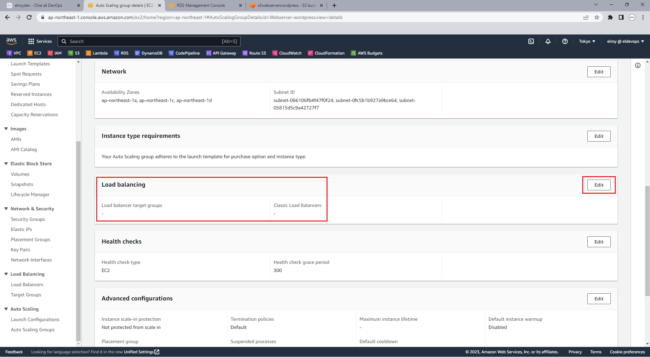Close the Auto Scaling group details tab

click(x=160, y=5)
